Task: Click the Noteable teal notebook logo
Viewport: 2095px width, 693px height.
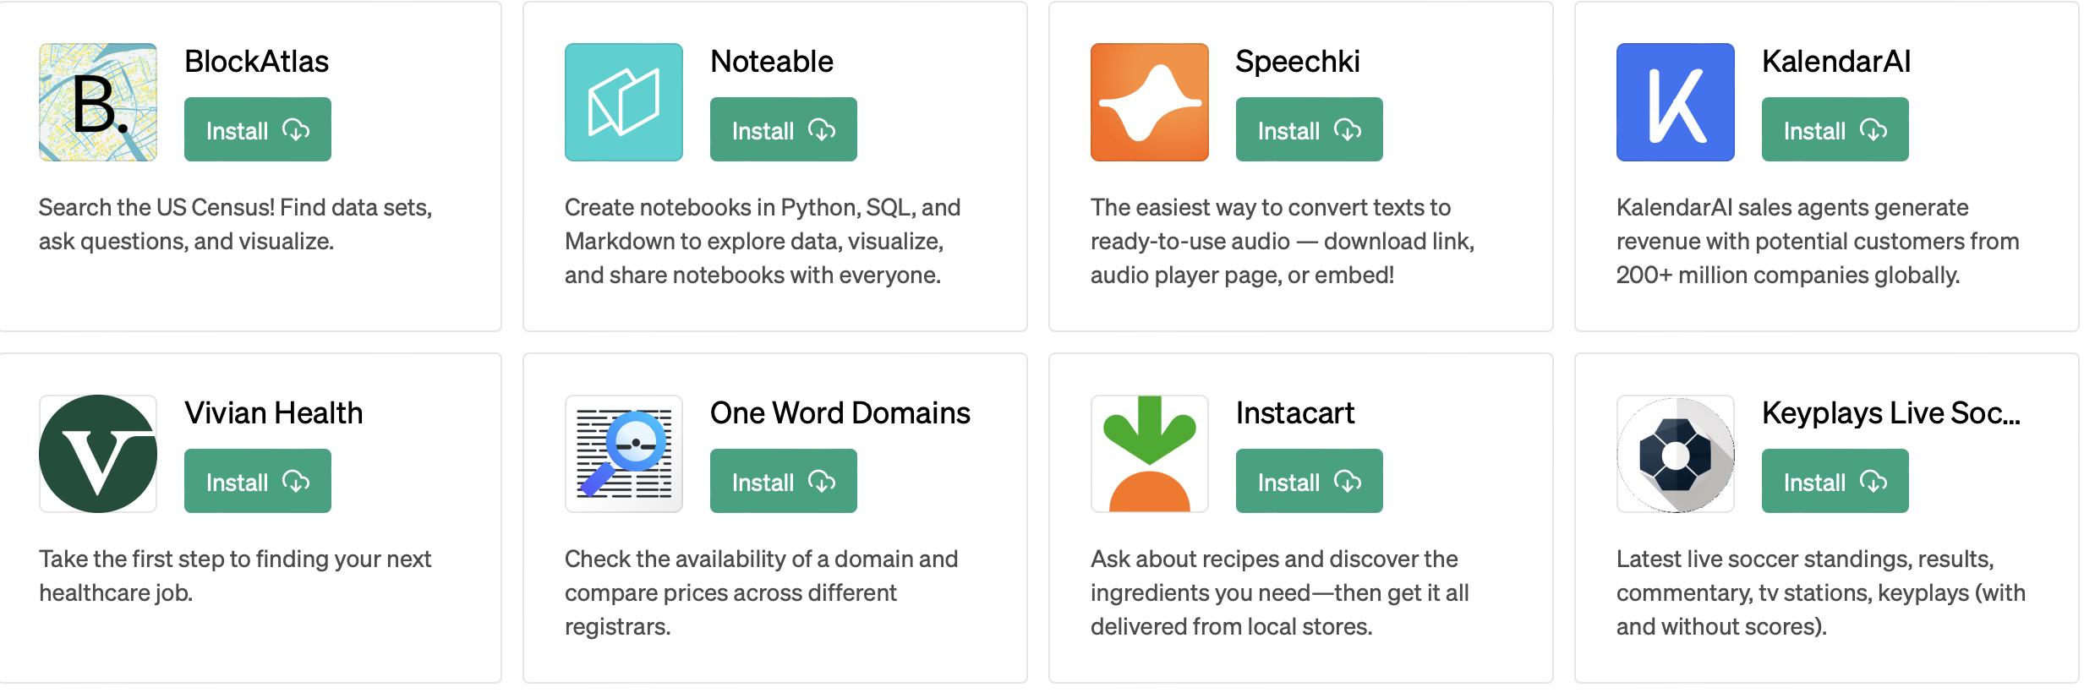Action: click(624, 102)
